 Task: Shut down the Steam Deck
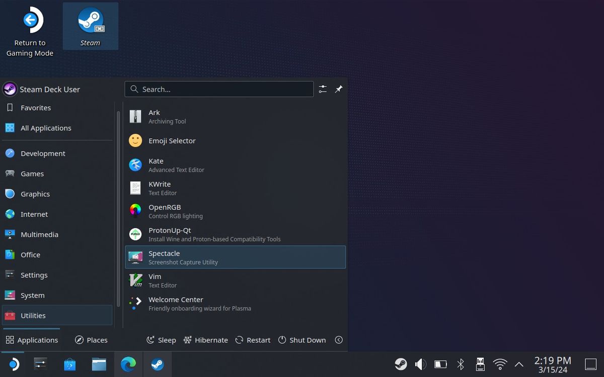[302, 340]
